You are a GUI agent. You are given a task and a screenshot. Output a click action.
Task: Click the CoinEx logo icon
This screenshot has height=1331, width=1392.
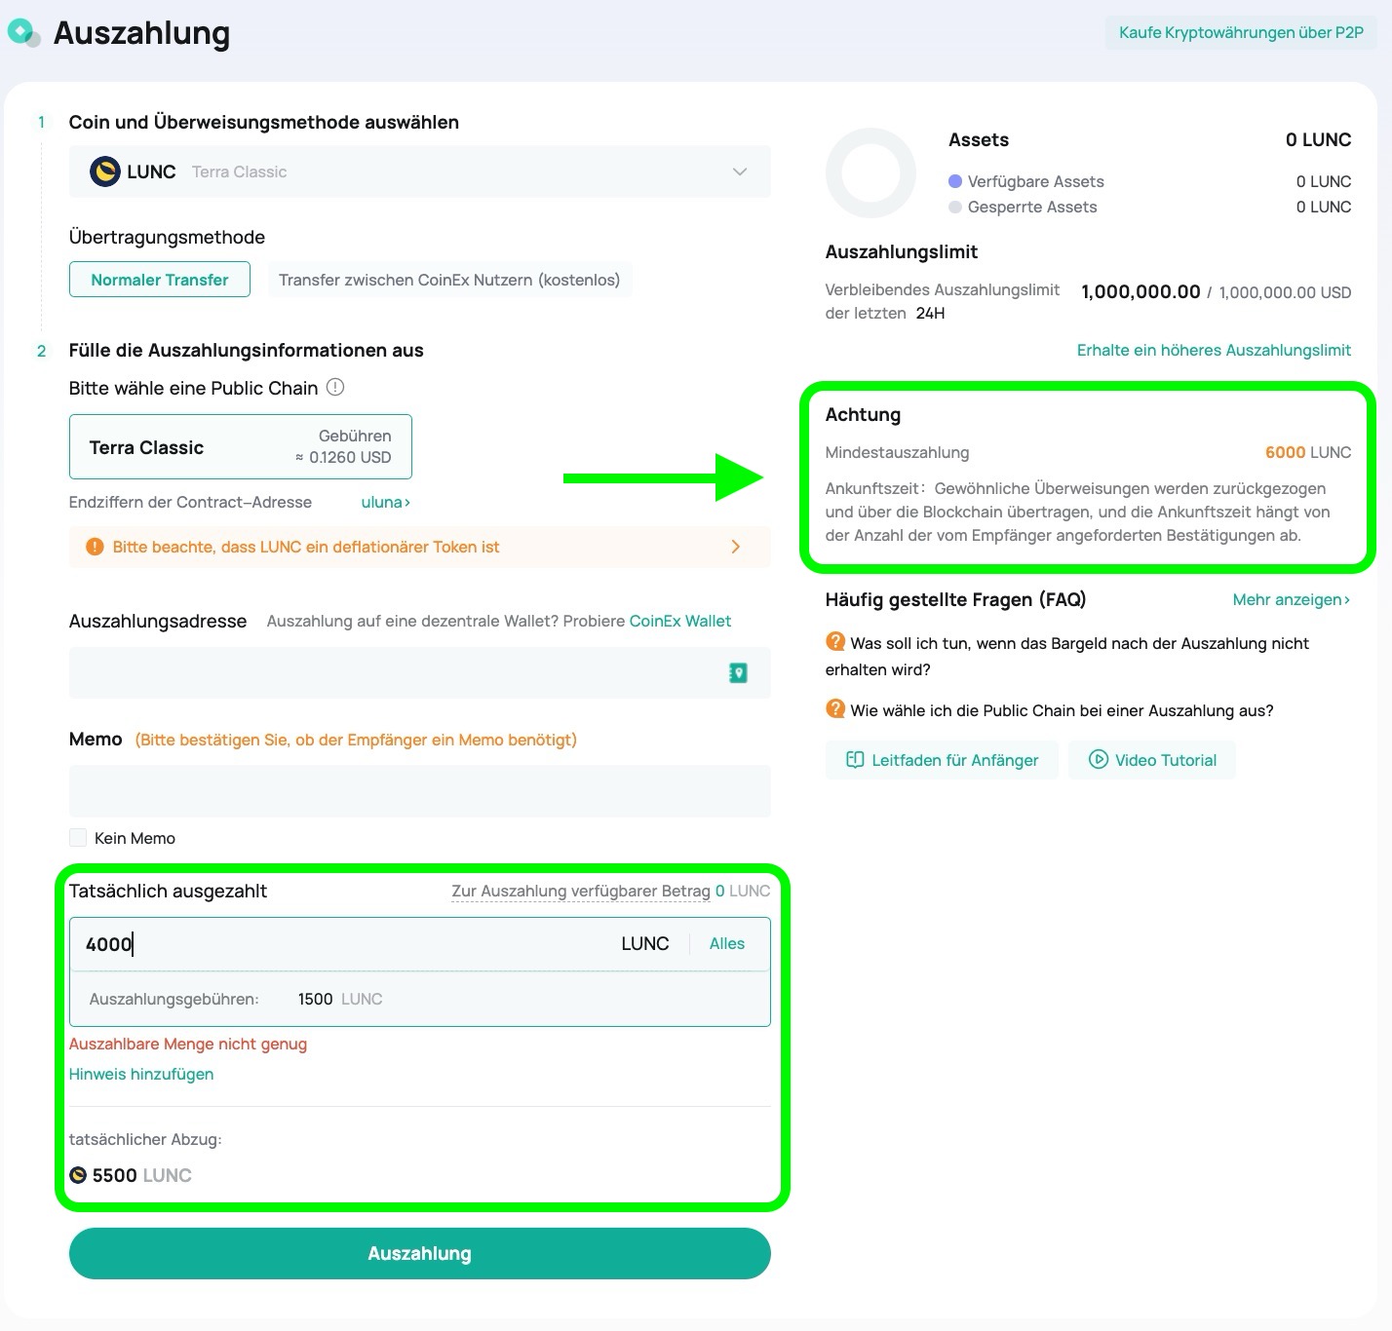click(23, 32)
